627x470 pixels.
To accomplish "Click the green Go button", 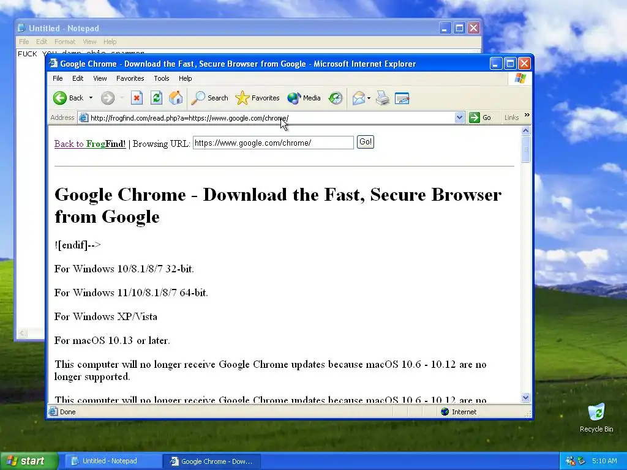I will click(480, 117).
